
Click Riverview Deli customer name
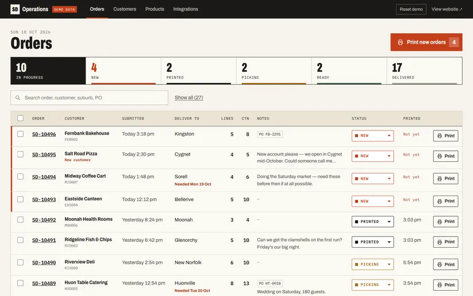pyautogui.click(x=80, y=262)
